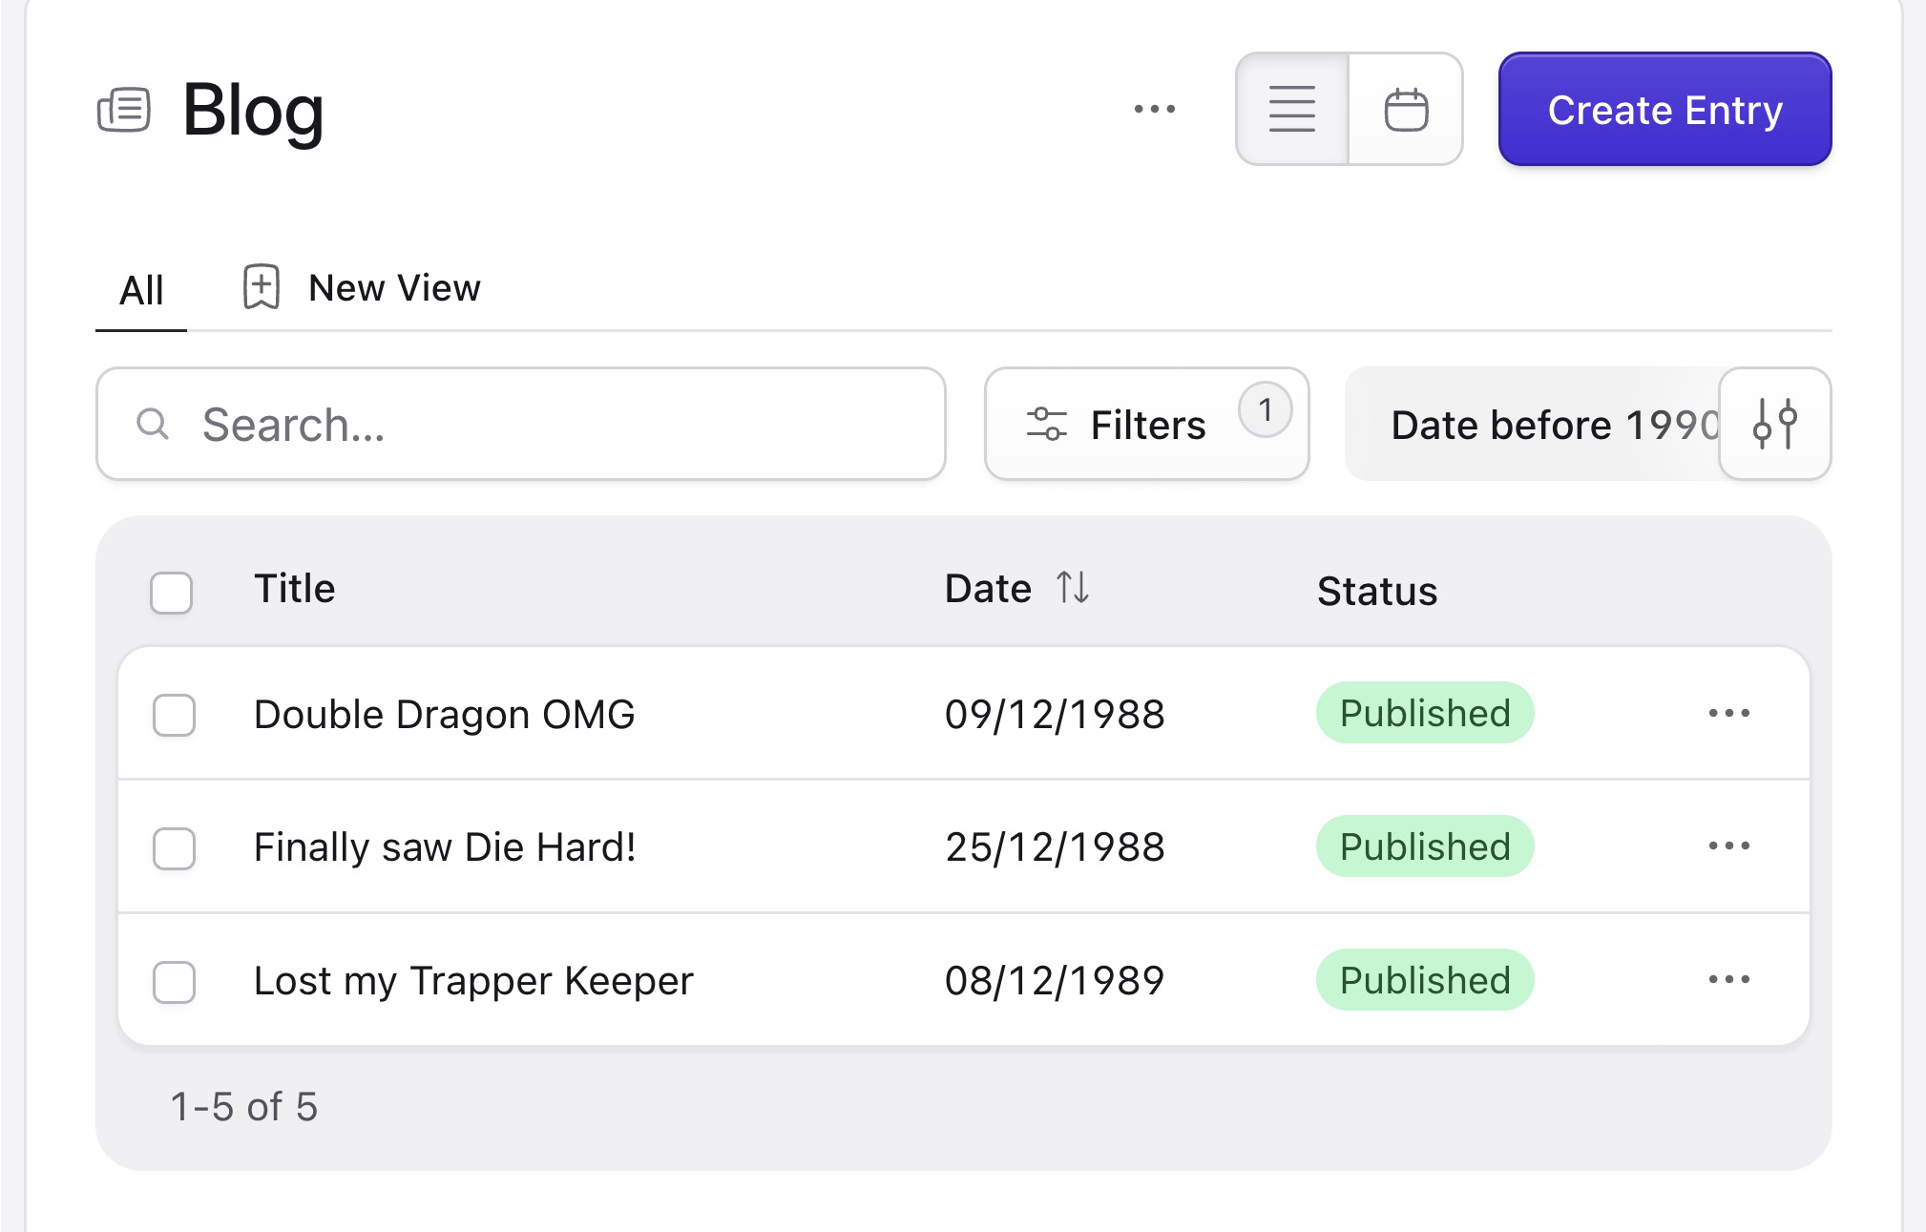Viewport: 1926px width, 1232px height.
Task: Click the filter count badge showing 1
Action: tap(1265, 410)
